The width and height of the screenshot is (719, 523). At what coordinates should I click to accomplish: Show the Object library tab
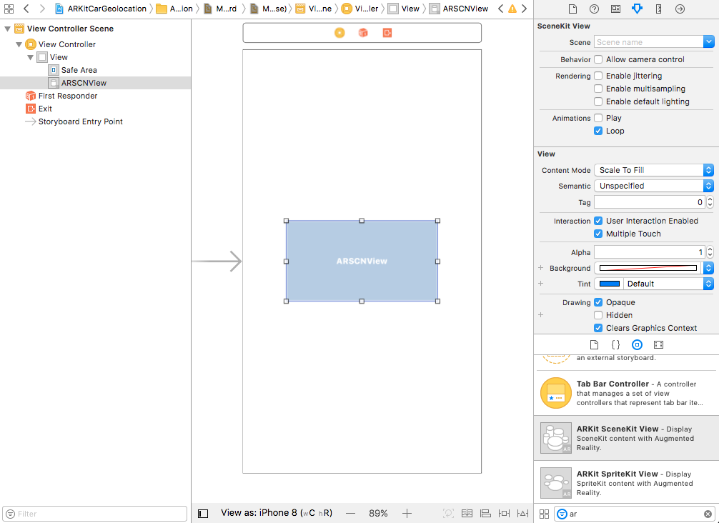[637, 344]
